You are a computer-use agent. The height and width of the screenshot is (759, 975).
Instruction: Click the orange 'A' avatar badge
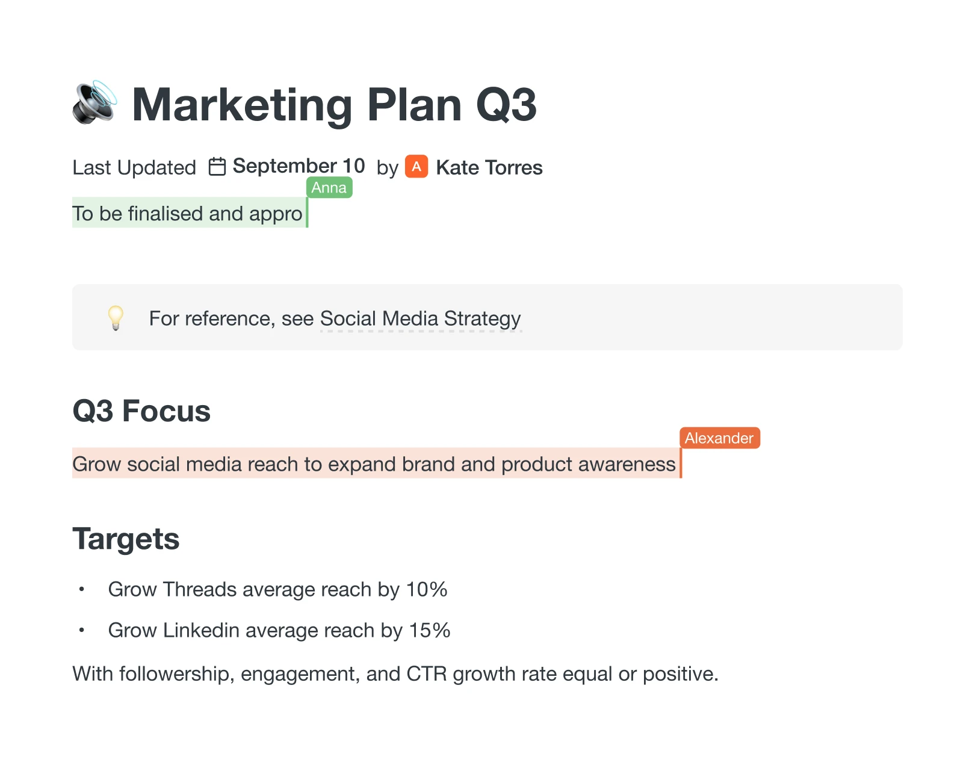pos(416,167)
